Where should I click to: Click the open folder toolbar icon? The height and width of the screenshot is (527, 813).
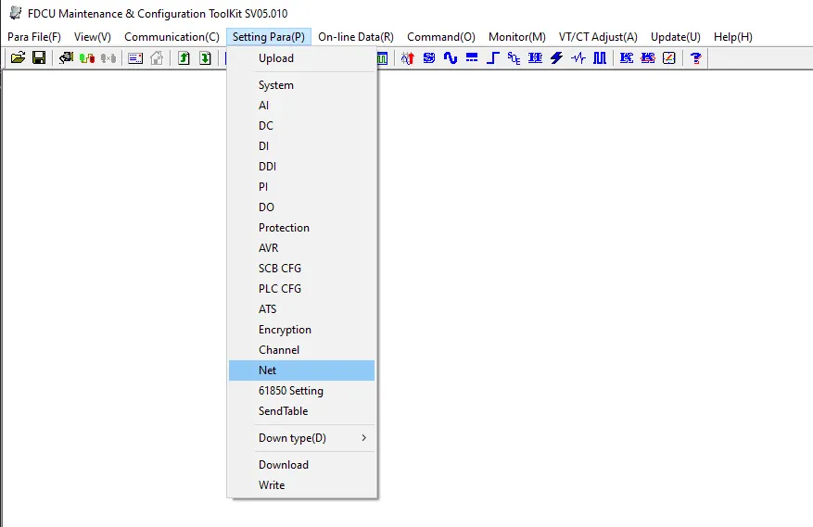click(x=18, y=57)
